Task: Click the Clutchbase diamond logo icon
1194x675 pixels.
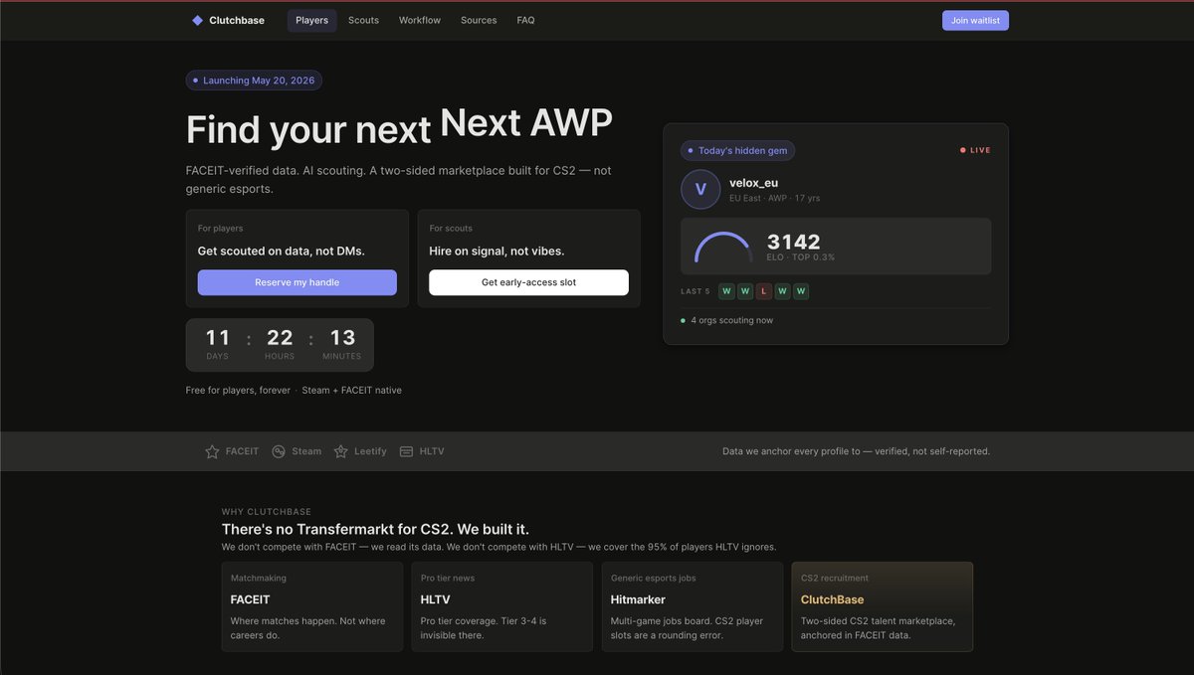Action: 198,20
